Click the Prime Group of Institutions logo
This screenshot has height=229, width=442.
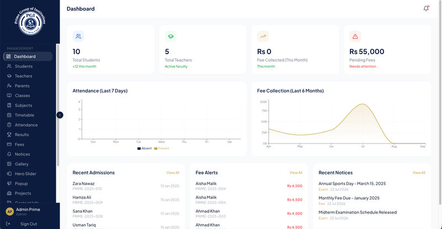(x=30, y=22)
